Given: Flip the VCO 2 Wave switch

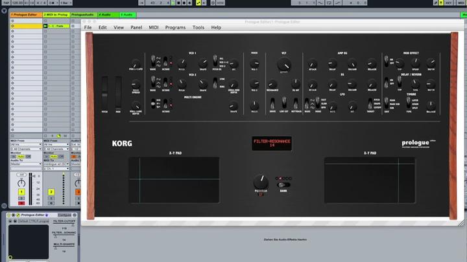Looking at the screenshot, I should click(153, 82).
